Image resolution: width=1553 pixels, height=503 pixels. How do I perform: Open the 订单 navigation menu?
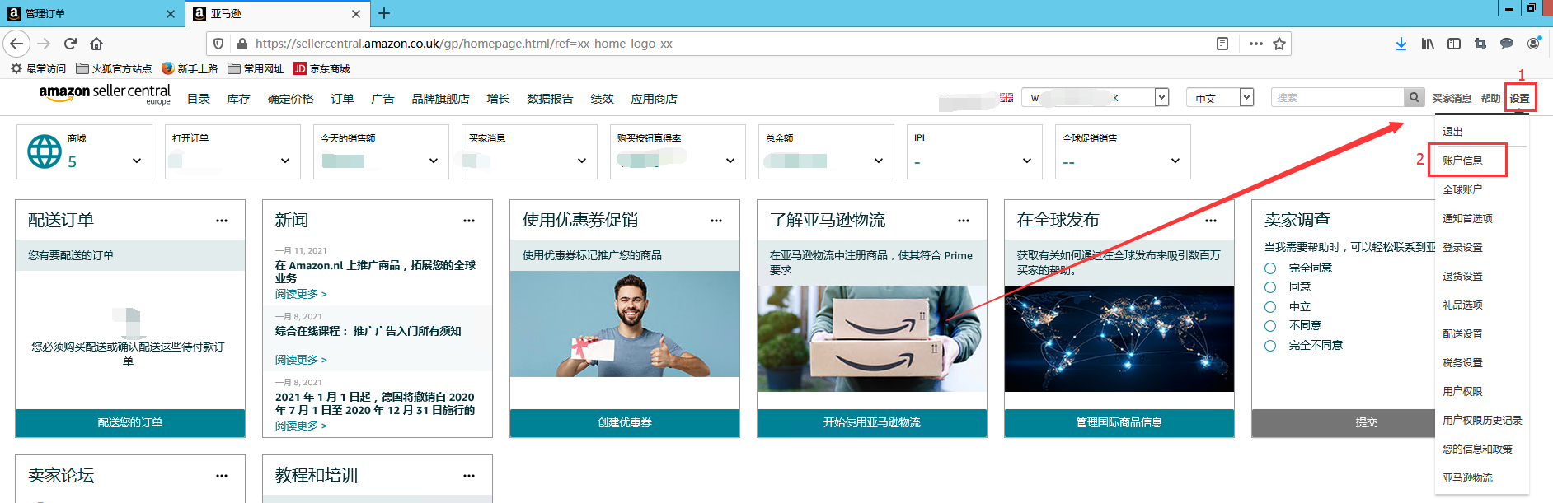pos(342,99)
